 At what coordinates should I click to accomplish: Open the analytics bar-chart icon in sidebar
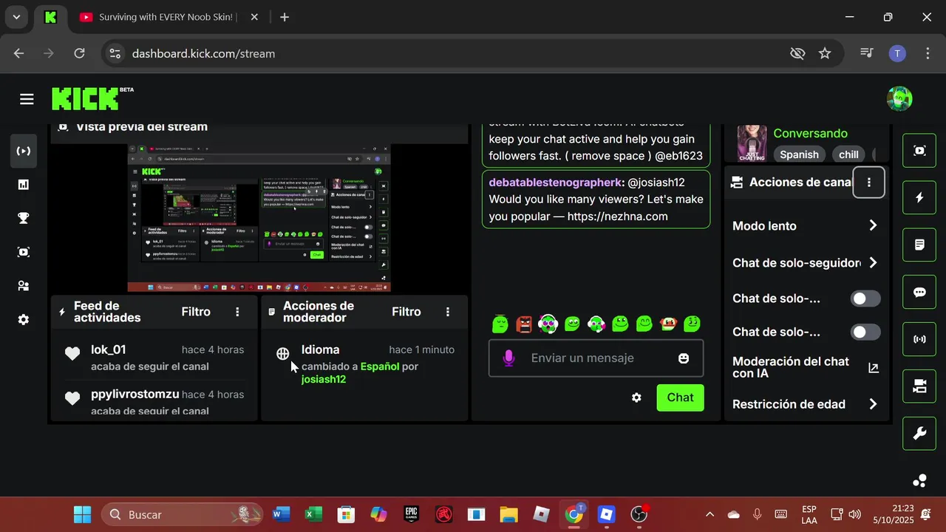24,185
